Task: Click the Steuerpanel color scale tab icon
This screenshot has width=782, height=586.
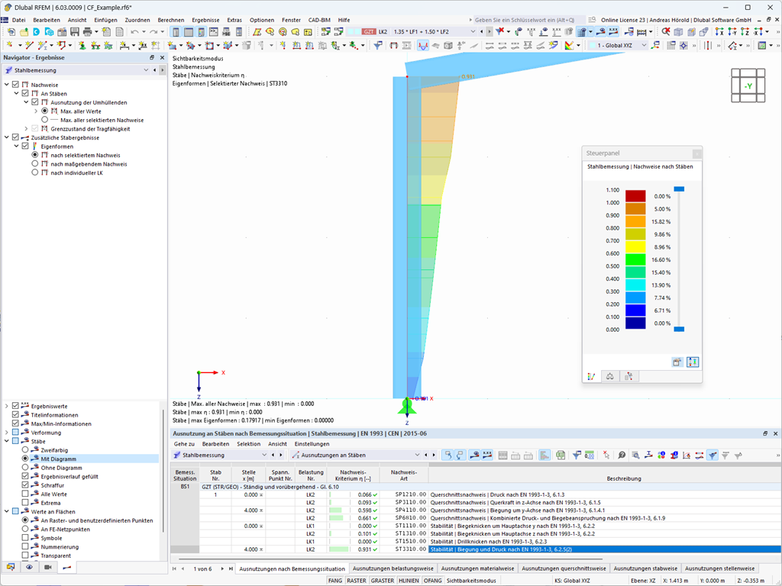Action: (x=591, y=376)
